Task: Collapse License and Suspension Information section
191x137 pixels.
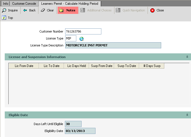Action: pos(187,57)
